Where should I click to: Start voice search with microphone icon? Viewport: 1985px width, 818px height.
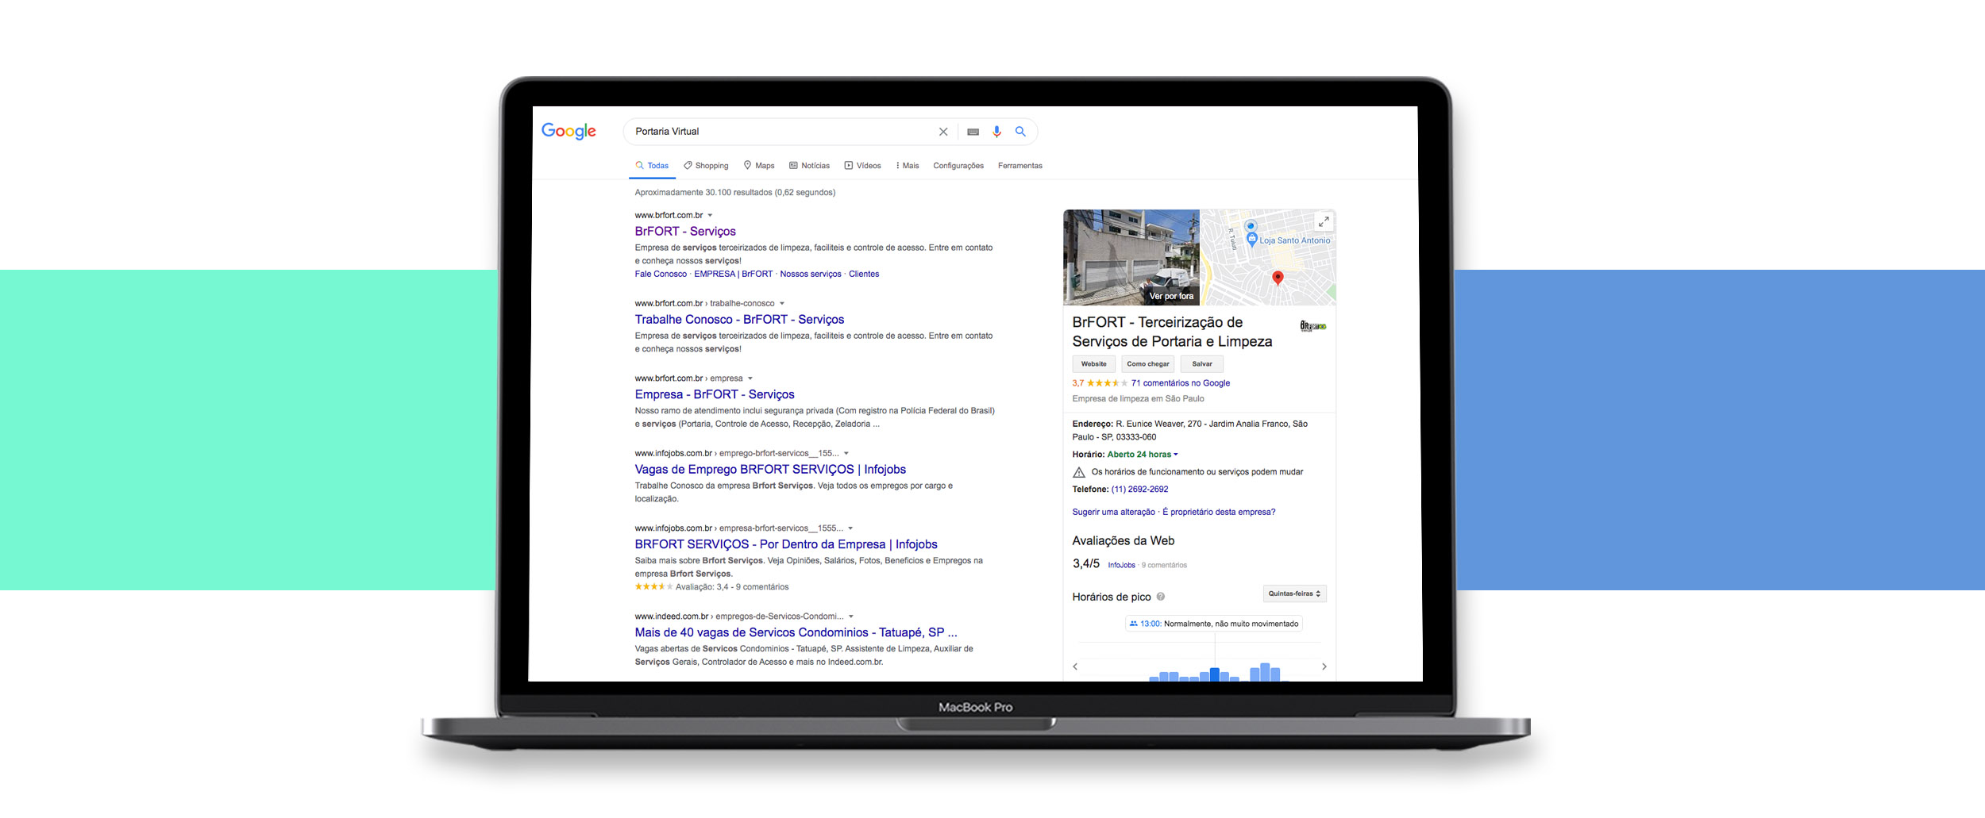pos(996,132)
